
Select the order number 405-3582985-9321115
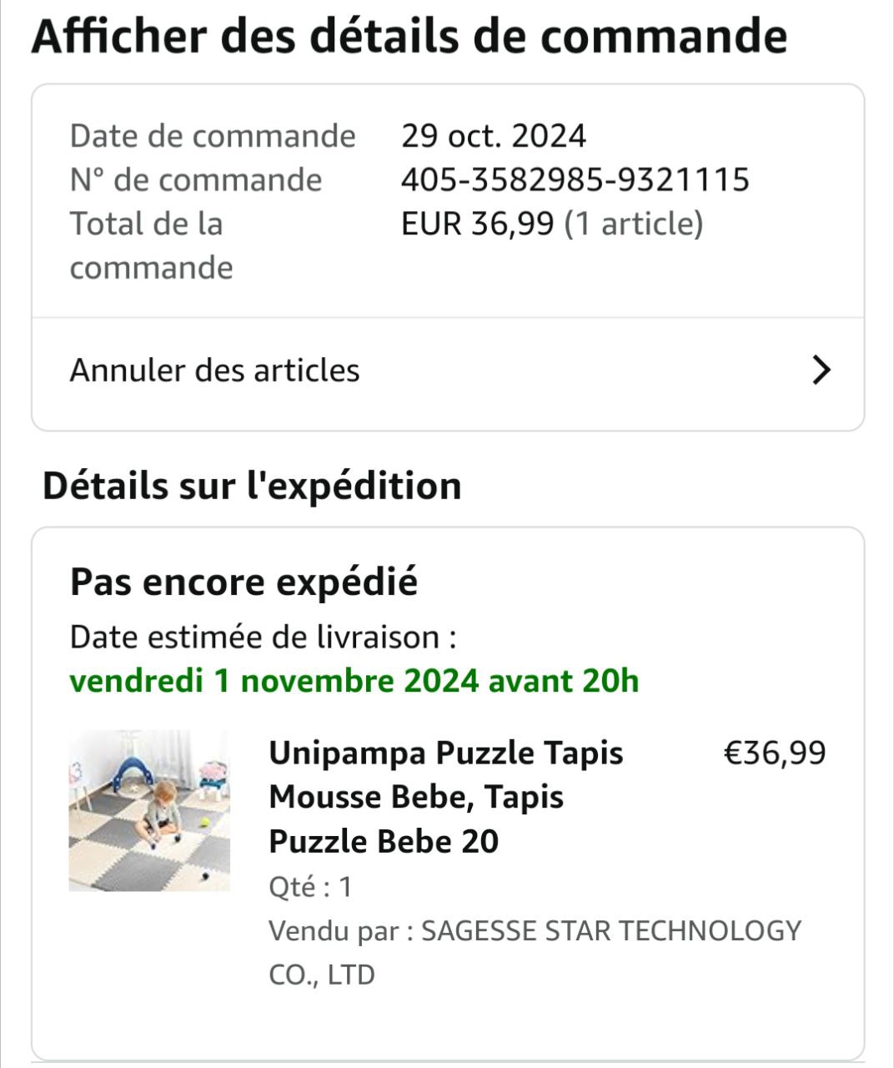pyautogui.click(x=575, y=180)
